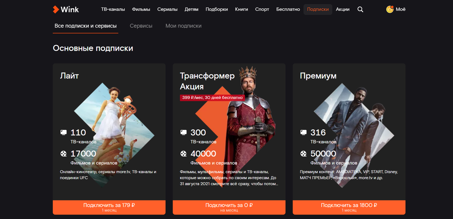Viewport: 453px width, 219px height.
Task: Click film reel icon beside 40000
Action: [x=183, y=154]
